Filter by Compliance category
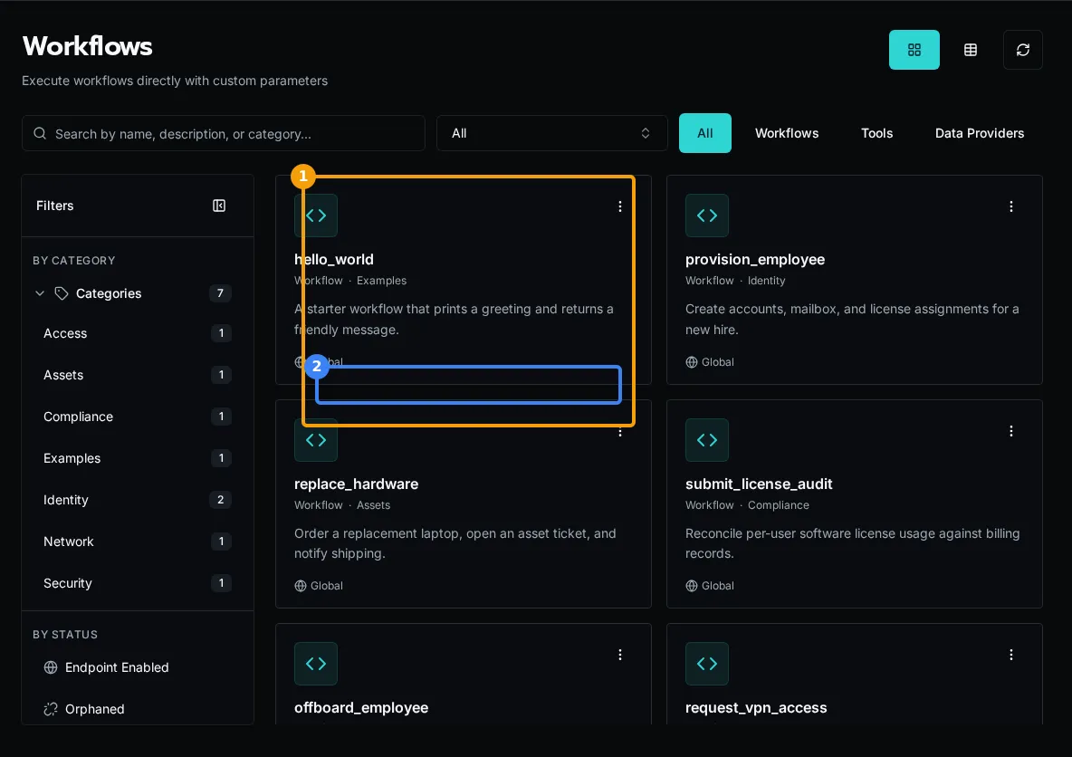 (x=138, y=417)
